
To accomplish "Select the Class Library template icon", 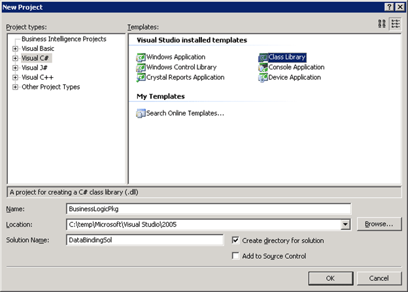I will (263, 57).
